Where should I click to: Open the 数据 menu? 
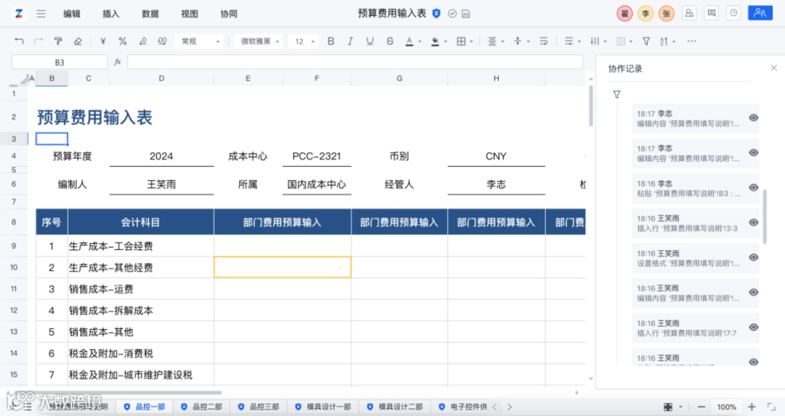pos(150,14)
